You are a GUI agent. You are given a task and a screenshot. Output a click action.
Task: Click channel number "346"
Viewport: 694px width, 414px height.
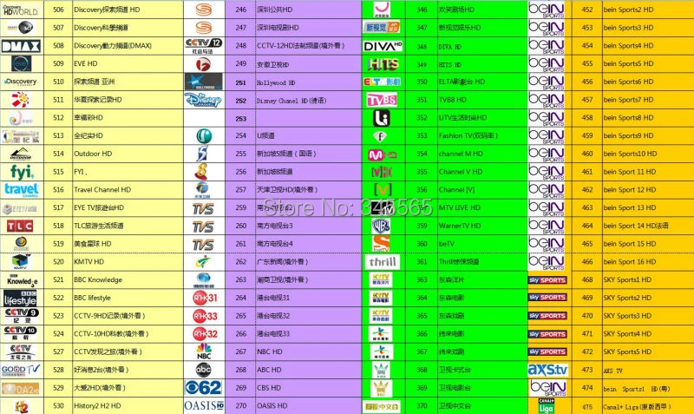pos(422,10)
